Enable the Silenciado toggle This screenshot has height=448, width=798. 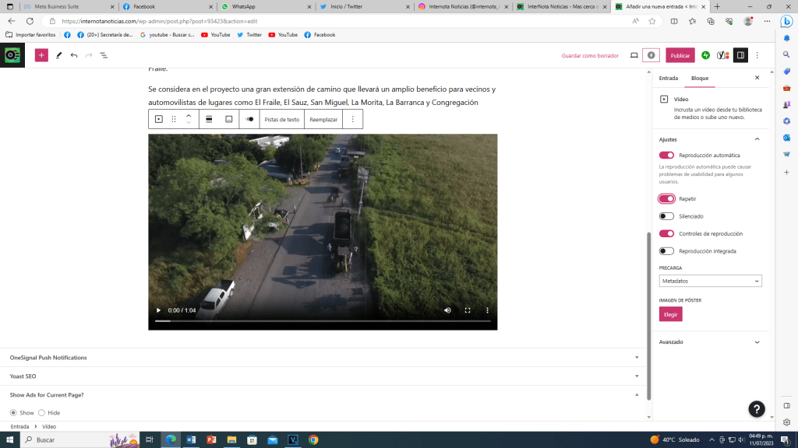click(x=666, y=216)
